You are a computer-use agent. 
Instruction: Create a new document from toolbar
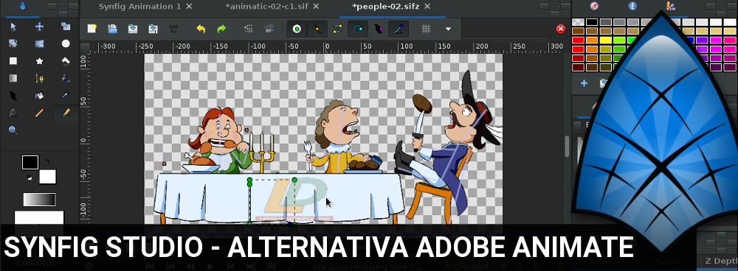click(92, 29)
